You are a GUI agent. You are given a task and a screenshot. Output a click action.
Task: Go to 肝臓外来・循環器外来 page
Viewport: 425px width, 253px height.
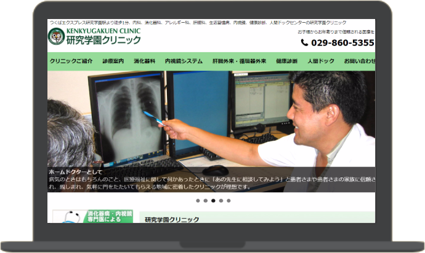[239, 61]
